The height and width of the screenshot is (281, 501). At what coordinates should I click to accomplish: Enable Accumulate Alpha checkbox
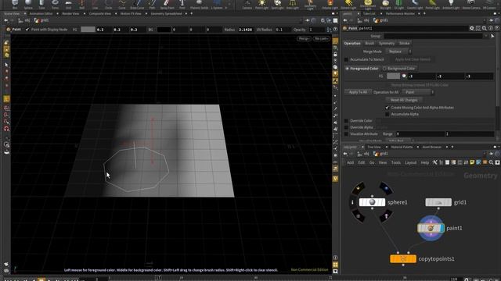[x=387, y=114]
